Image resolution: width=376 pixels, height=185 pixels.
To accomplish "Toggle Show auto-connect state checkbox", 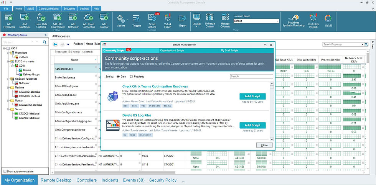I will 5,171.
